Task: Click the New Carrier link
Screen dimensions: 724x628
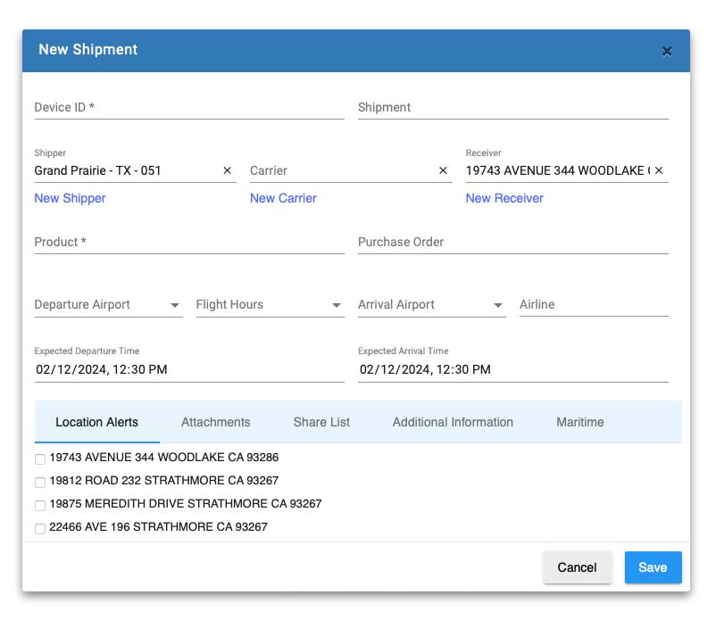Action: click(283, 198)
